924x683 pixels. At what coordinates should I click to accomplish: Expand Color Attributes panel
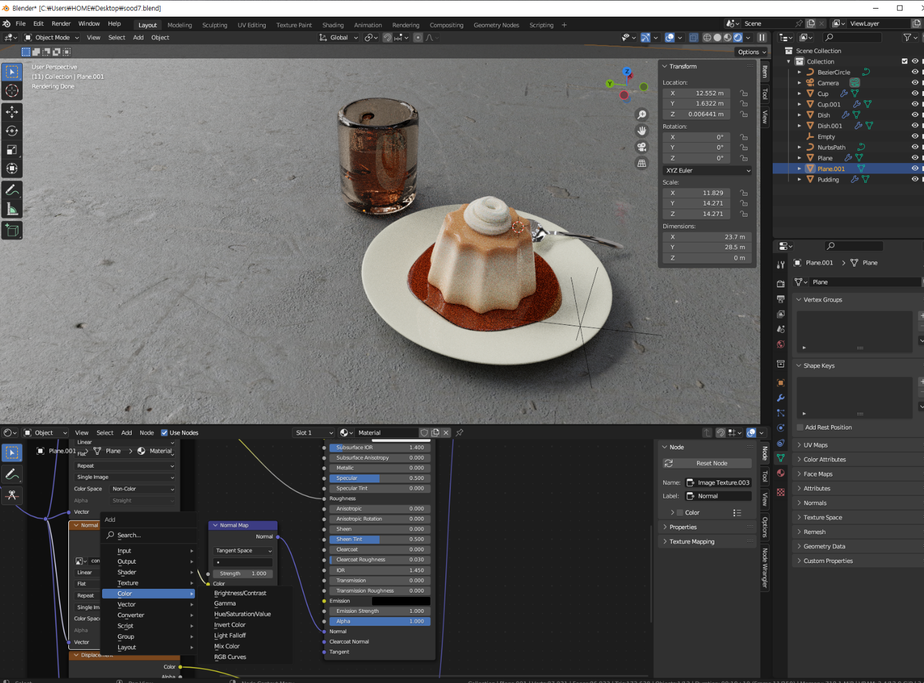click(824, 460)
